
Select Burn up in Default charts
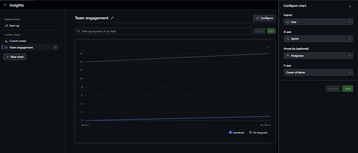point(14,26)
